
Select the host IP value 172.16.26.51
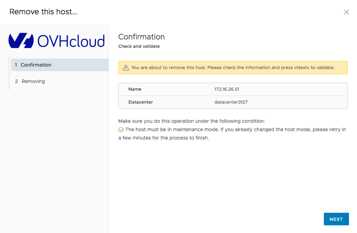tap(226, 89)
